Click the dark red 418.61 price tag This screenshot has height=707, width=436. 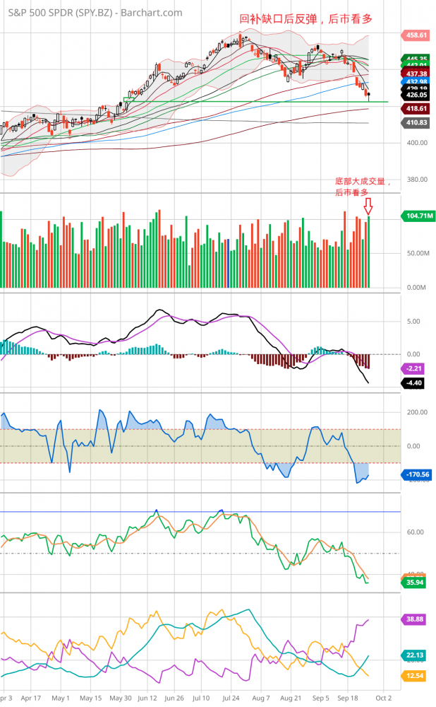[x=415, y=109]
